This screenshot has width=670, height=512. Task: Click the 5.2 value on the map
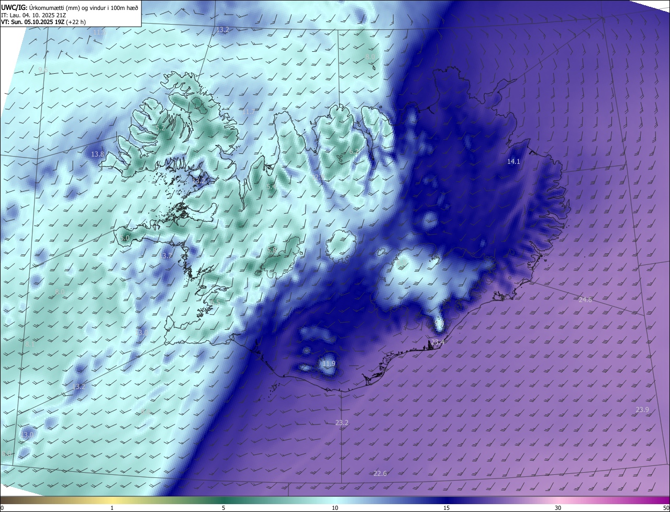coord(160,128)
